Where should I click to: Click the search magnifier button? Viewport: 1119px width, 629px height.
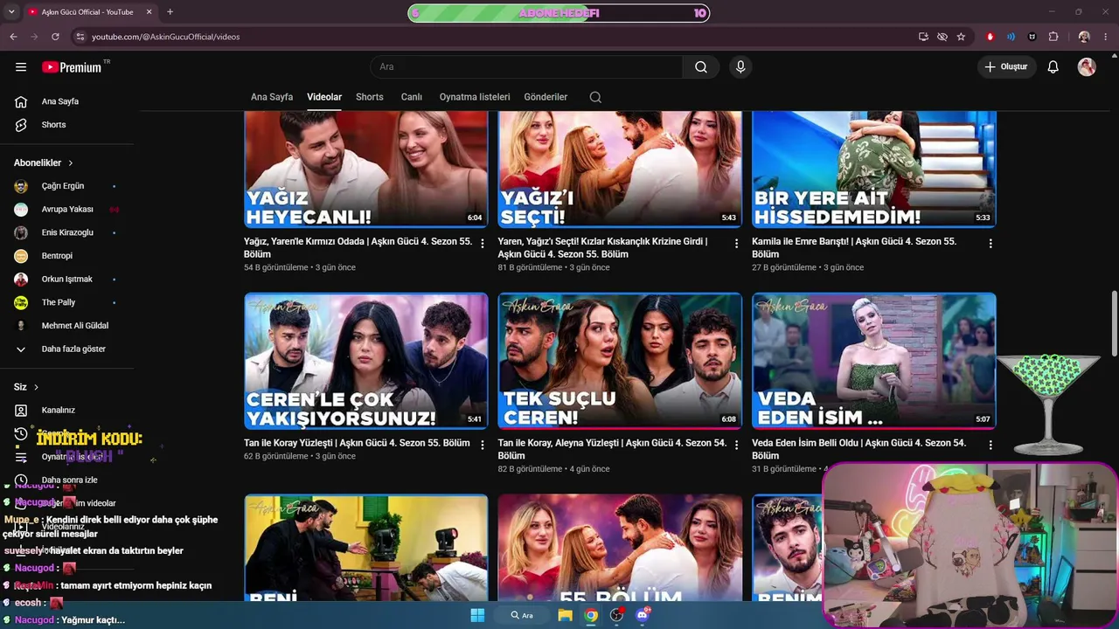[701, 67]
